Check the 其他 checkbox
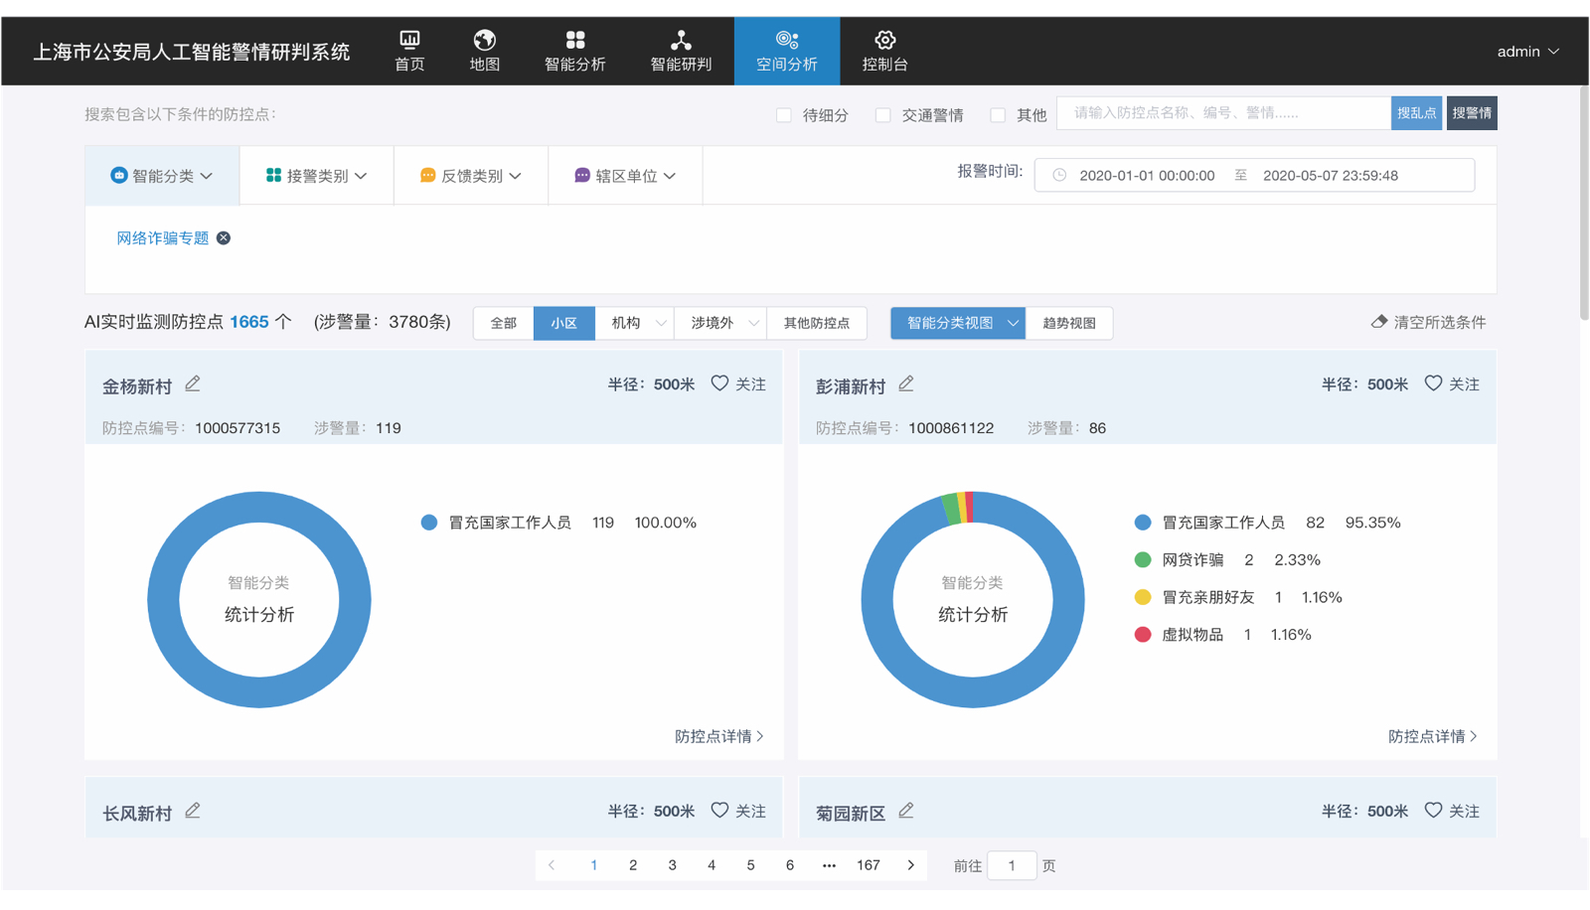Viewport: 1590px width, 910px height. coord(998,115)
